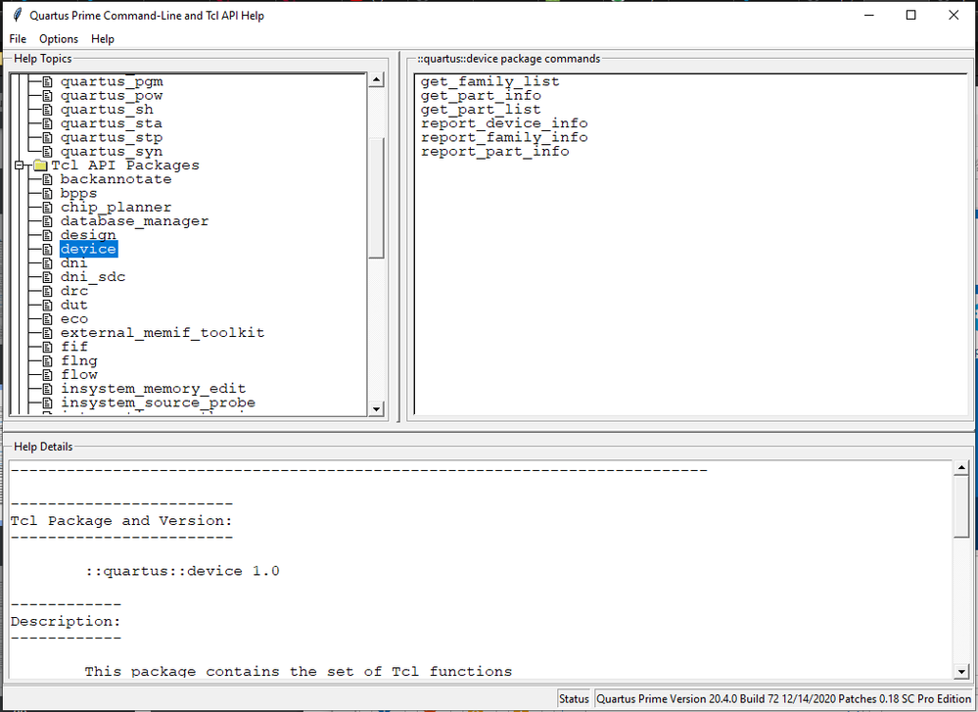
Task: Click document icon next to flow
Action: 47,374
